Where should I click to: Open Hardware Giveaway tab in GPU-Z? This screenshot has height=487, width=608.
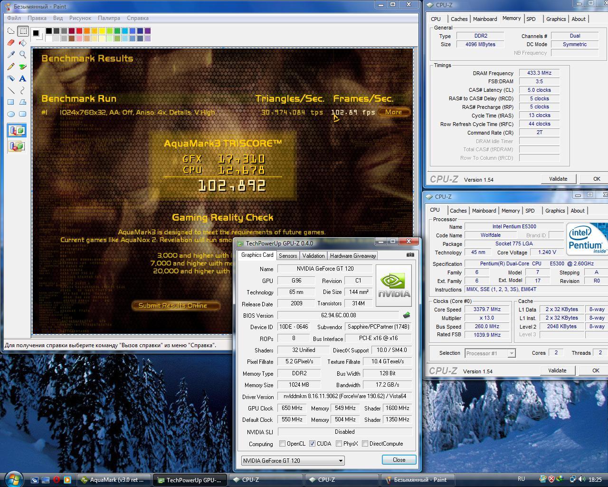(x=353, y=256)
